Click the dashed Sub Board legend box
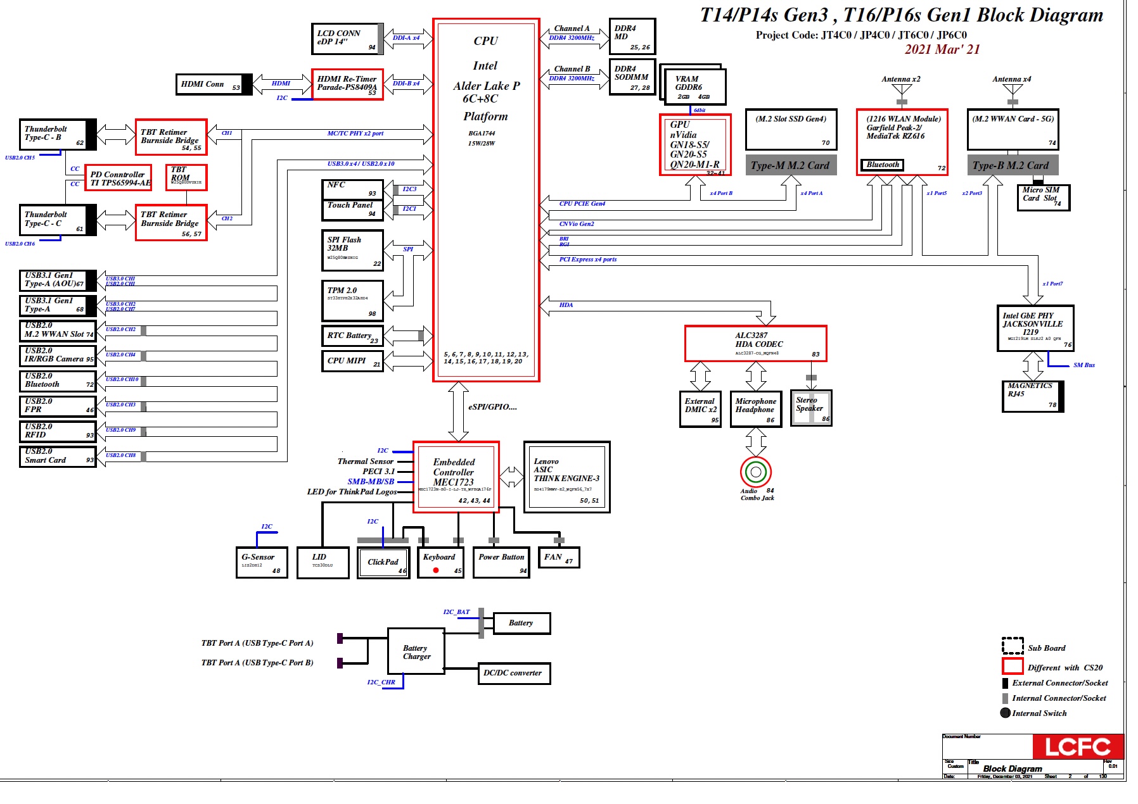 click(1013, 646)
